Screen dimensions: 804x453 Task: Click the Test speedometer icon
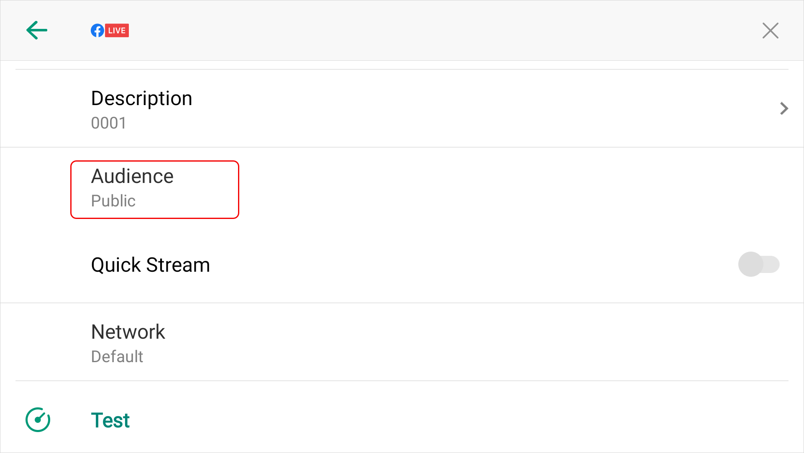38,420
